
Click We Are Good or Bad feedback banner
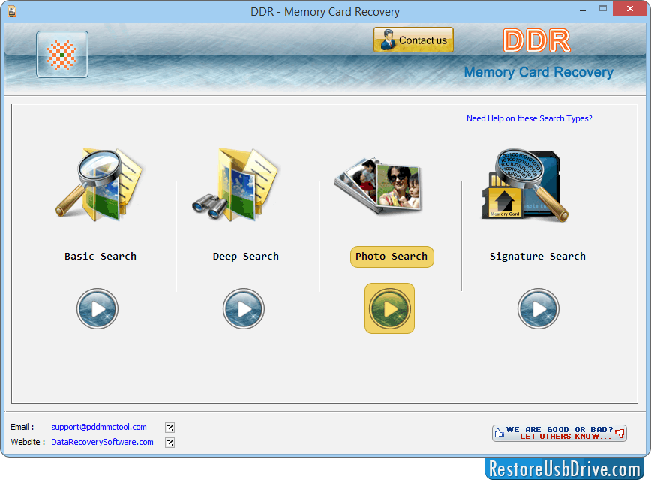coord(559,433)
